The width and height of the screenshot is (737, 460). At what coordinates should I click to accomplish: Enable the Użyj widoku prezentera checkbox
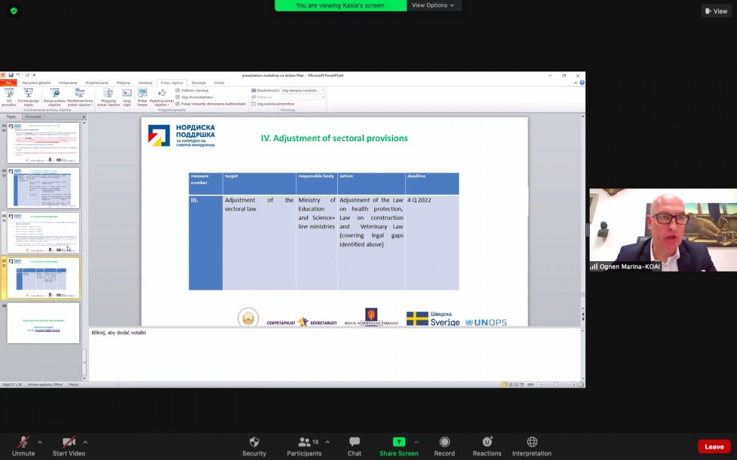tap(254, 104)
